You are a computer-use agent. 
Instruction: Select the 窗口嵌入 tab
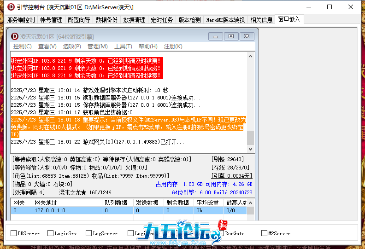(289, 19)
